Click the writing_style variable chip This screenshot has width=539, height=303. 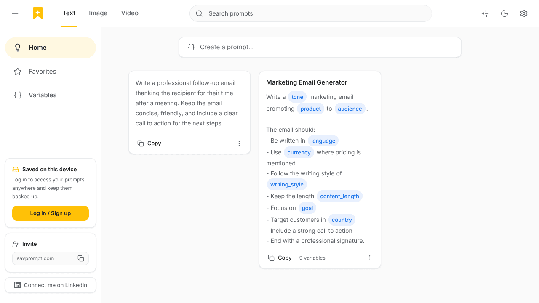coord(287,184)
